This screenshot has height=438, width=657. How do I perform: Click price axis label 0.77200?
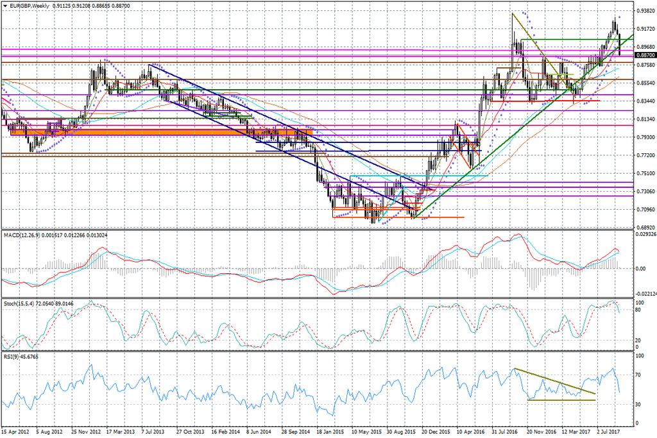[645, 155]
